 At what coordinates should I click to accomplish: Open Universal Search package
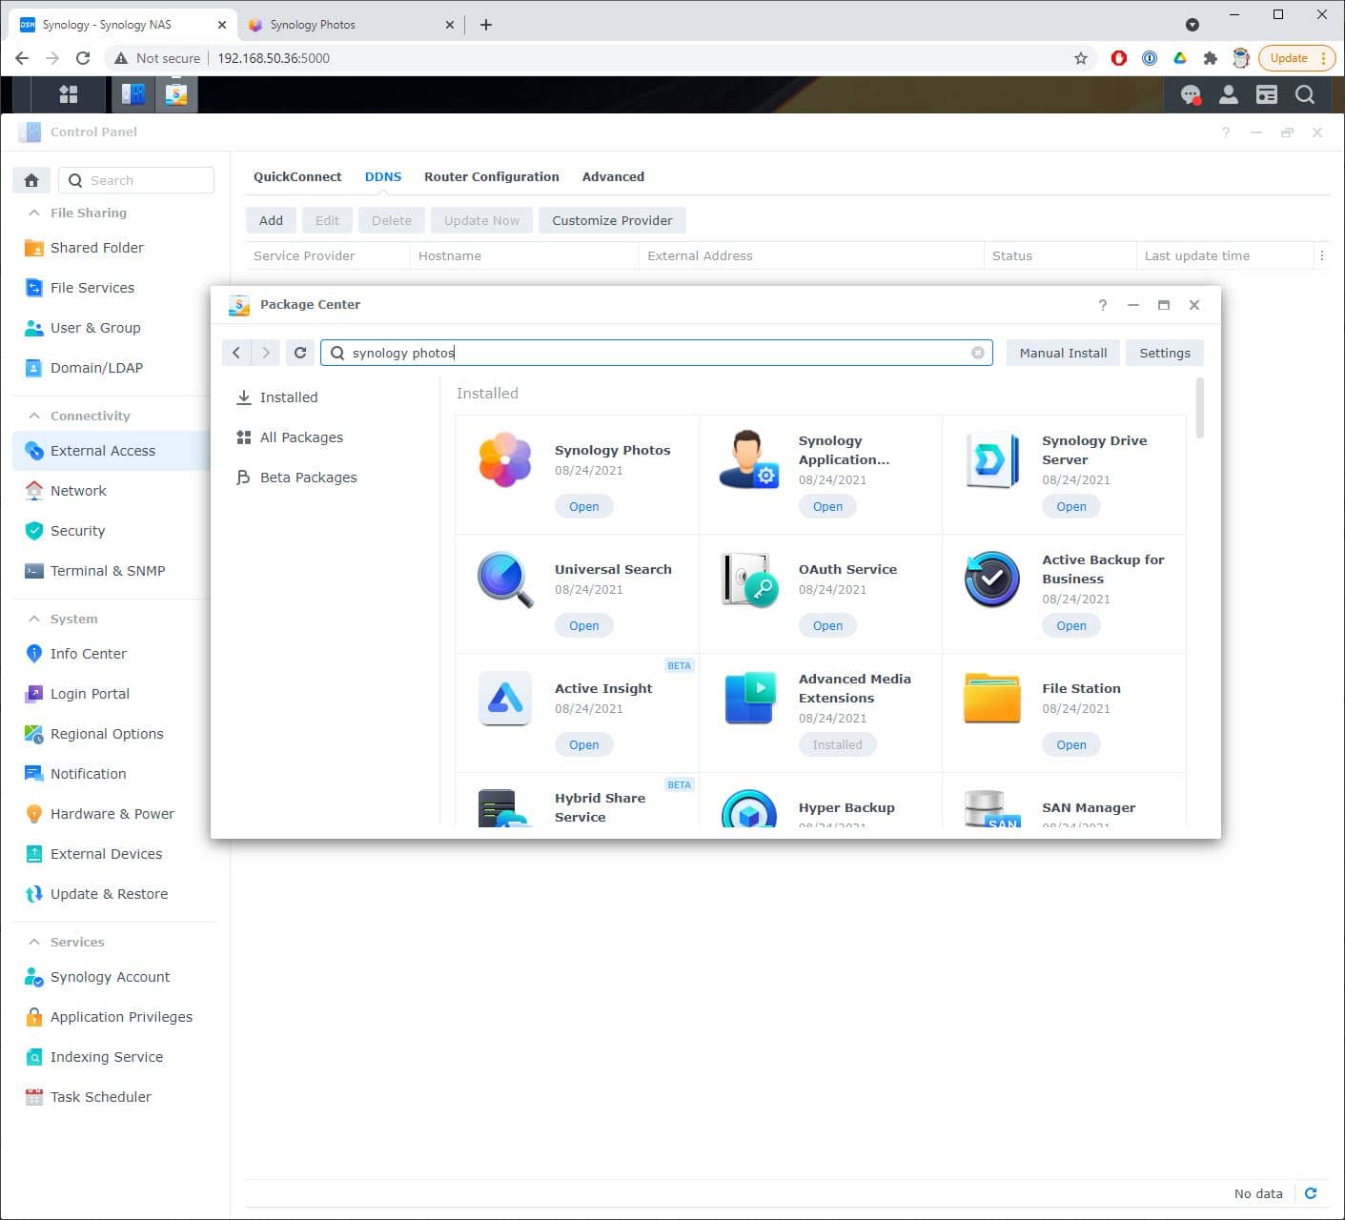tap(584, 626)
